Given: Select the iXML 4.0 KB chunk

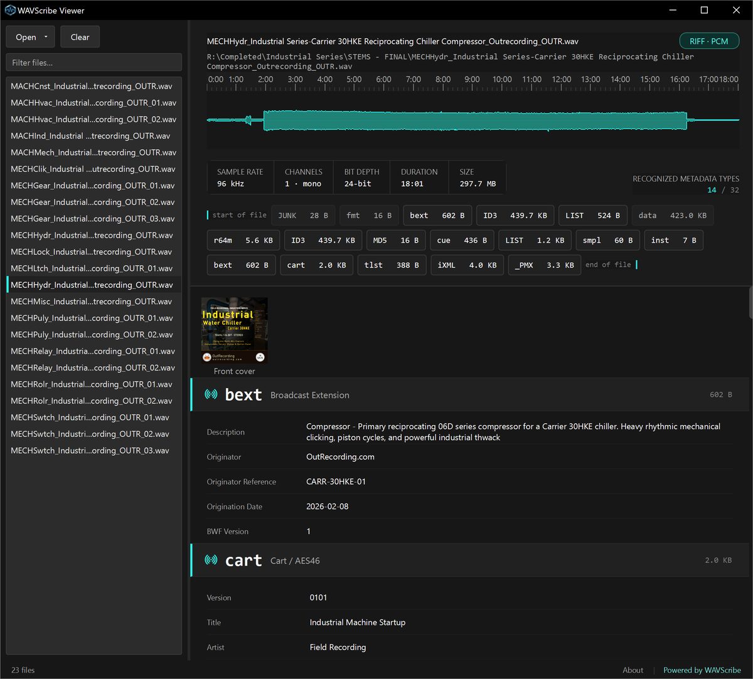Looking at the screenshot, I should click(467, 265).
